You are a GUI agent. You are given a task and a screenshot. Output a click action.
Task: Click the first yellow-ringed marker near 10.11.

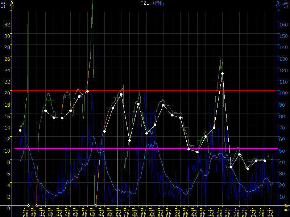coord(28,206)
